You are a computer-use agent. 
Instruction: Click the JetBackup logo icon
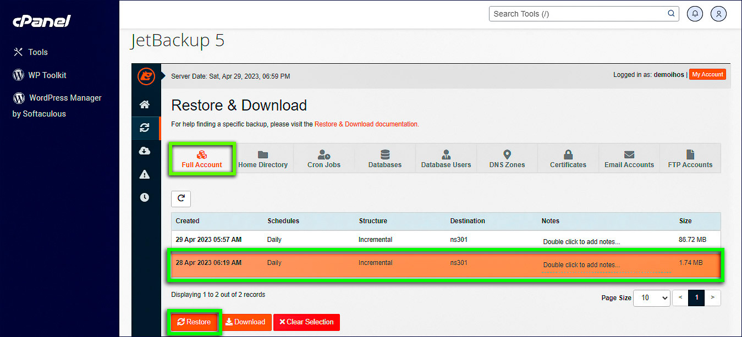[146, 75]
